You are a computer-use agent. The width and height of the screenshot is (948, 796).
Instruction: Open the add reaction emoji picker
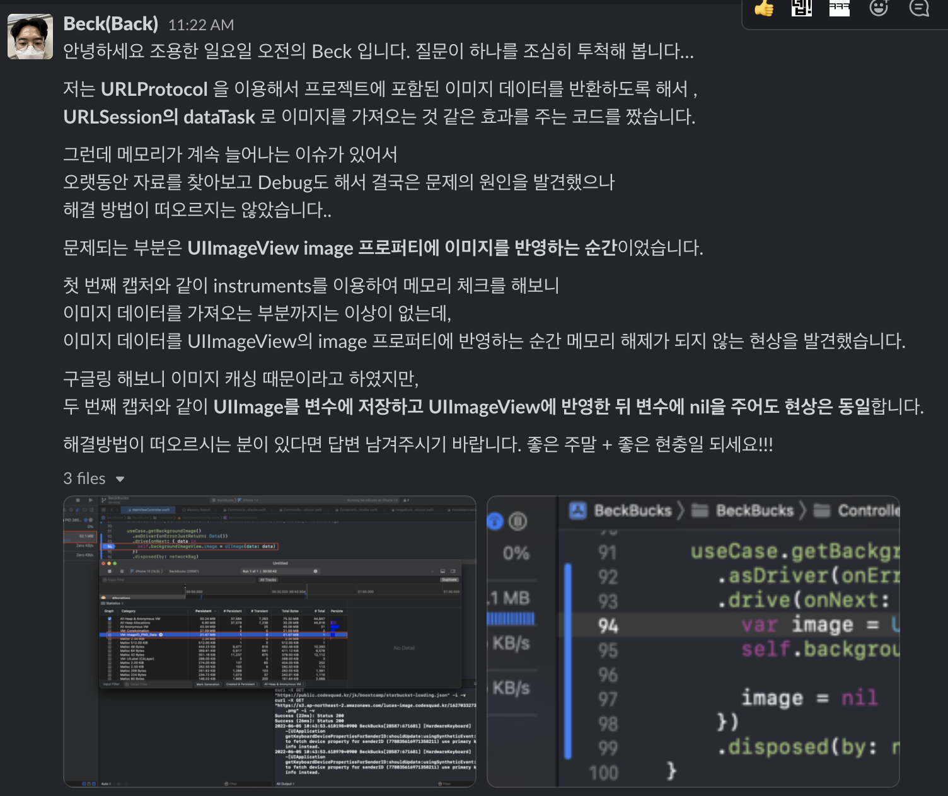pyautogui.click(x=879, y=8)
